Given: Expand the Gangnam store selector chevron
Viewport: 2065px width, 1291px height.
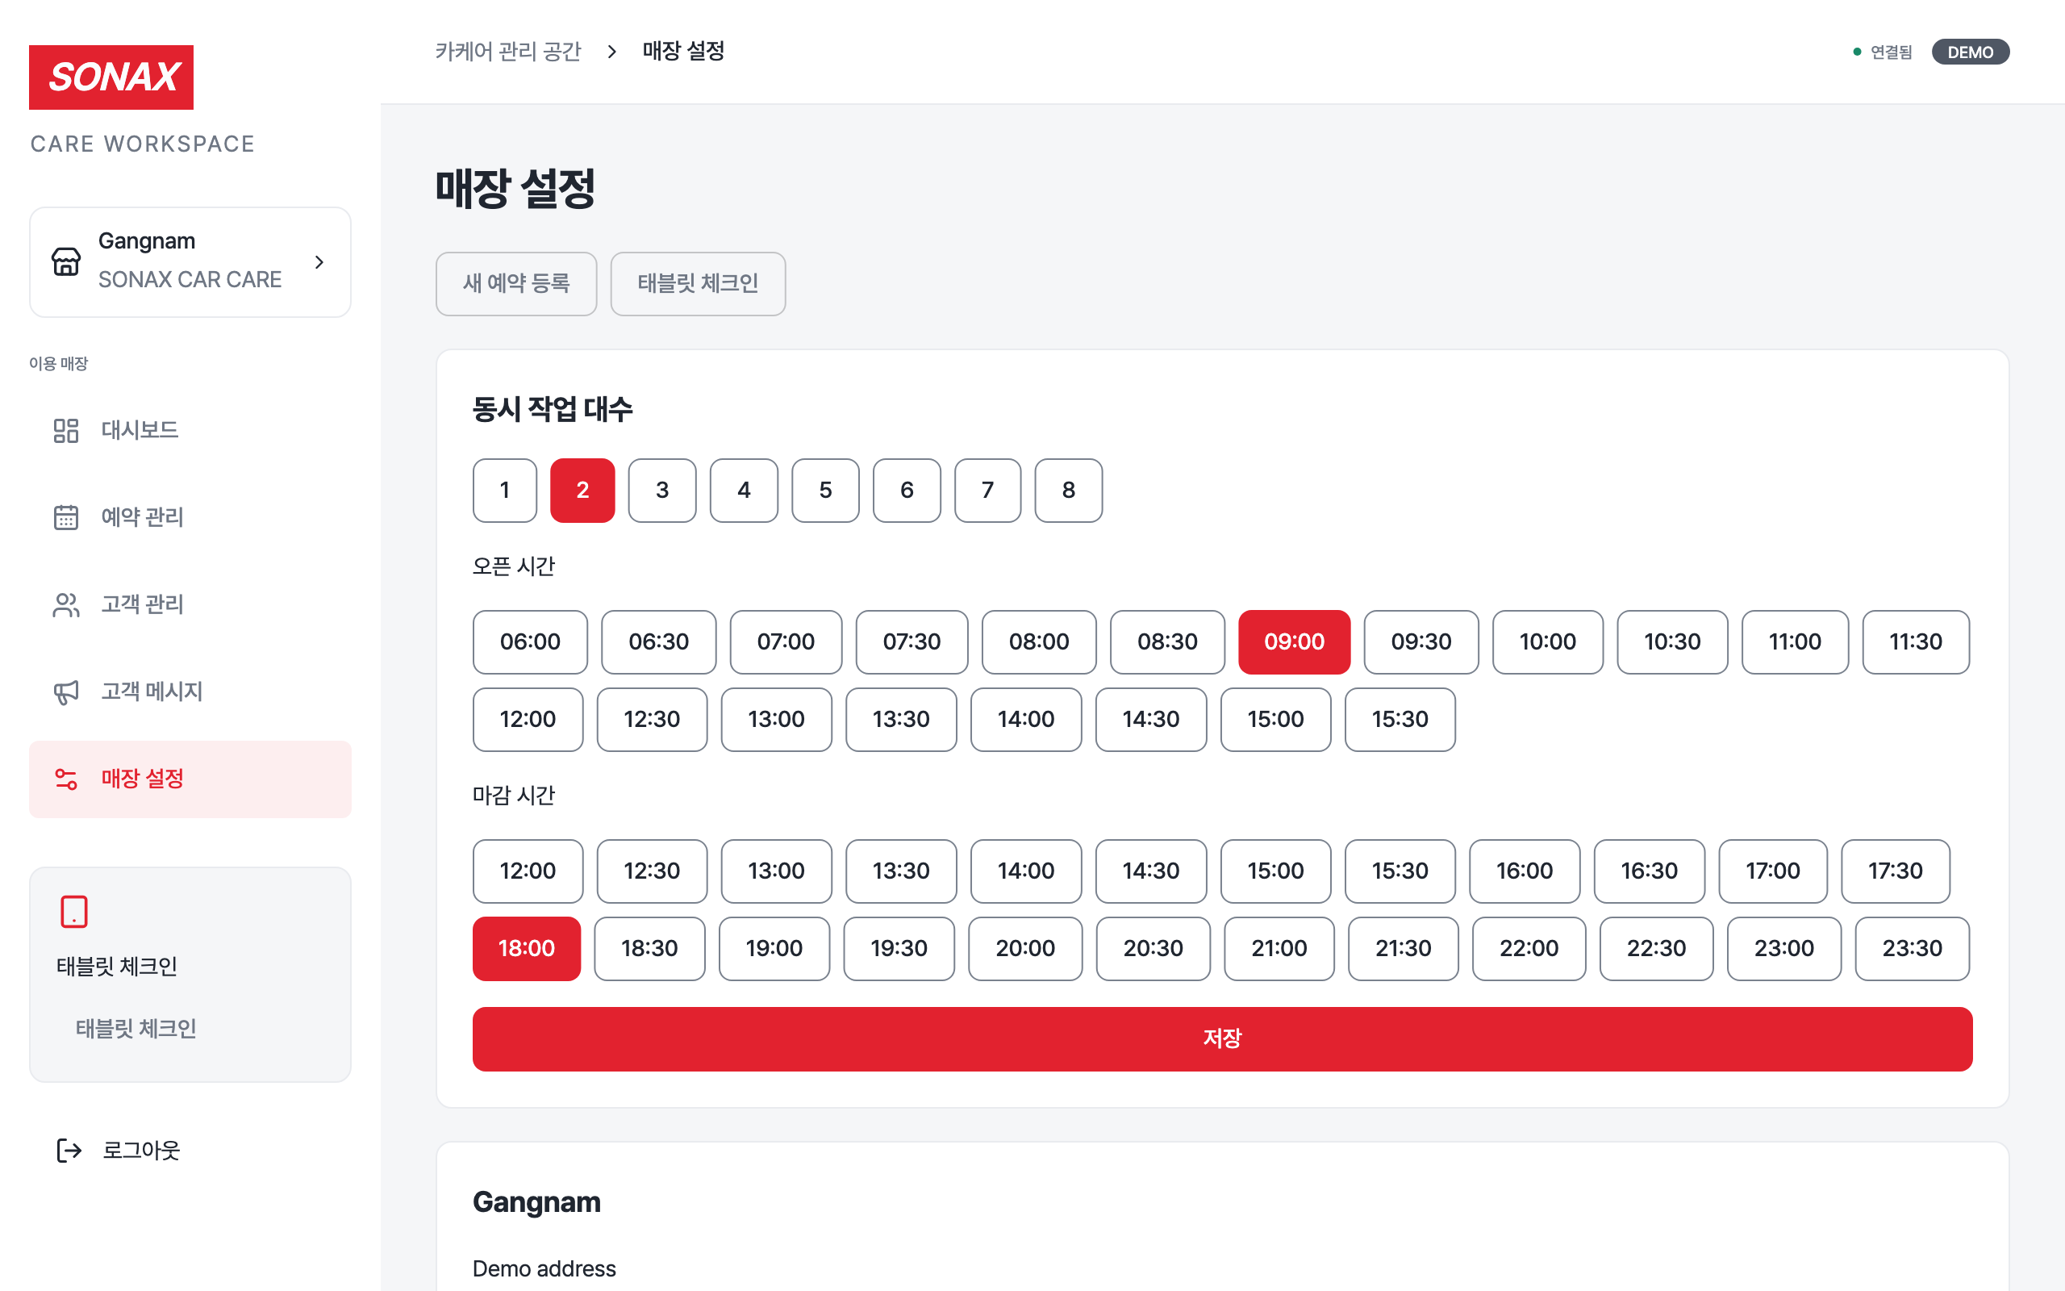Looking at the screenshot, I should (x=319, y=262).
